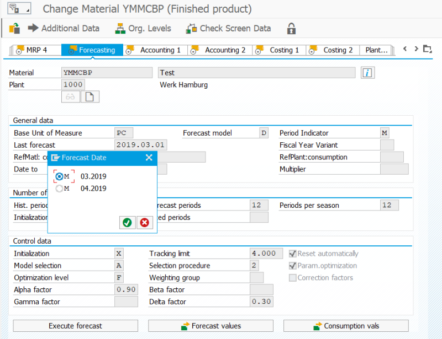The width and height of the screenshot is (442, 339).
Task: Click the Period Indicator field
Action: pyautogui.click(x=385, y=133)
